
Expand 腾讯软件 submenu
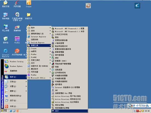click(39, 69)
